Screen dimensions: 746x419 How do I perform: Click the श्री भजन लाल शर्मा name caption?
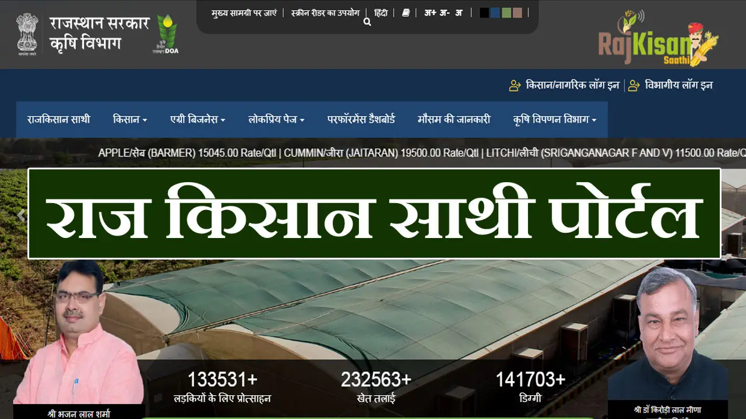[79, 414]
